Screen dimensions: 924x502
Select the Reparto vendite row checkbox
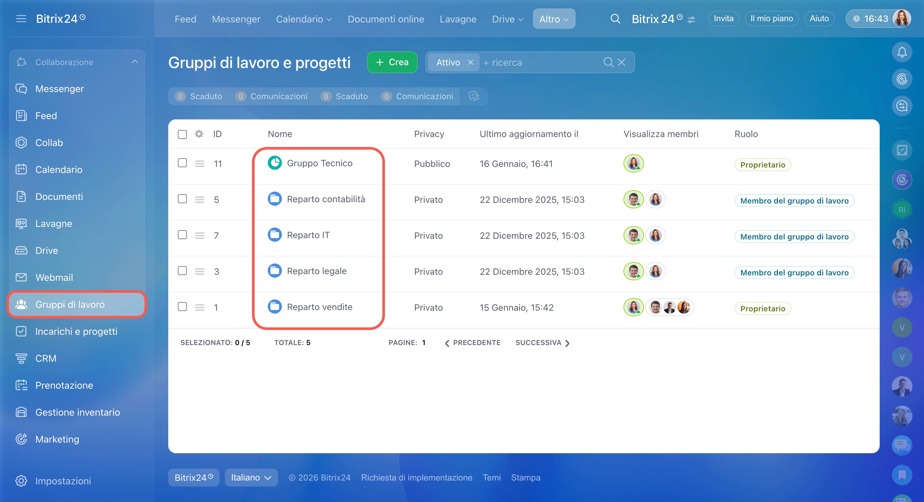click(182, 307)
